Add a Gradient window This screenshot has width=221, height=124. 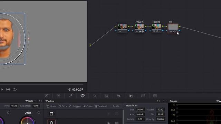(100, 106)
